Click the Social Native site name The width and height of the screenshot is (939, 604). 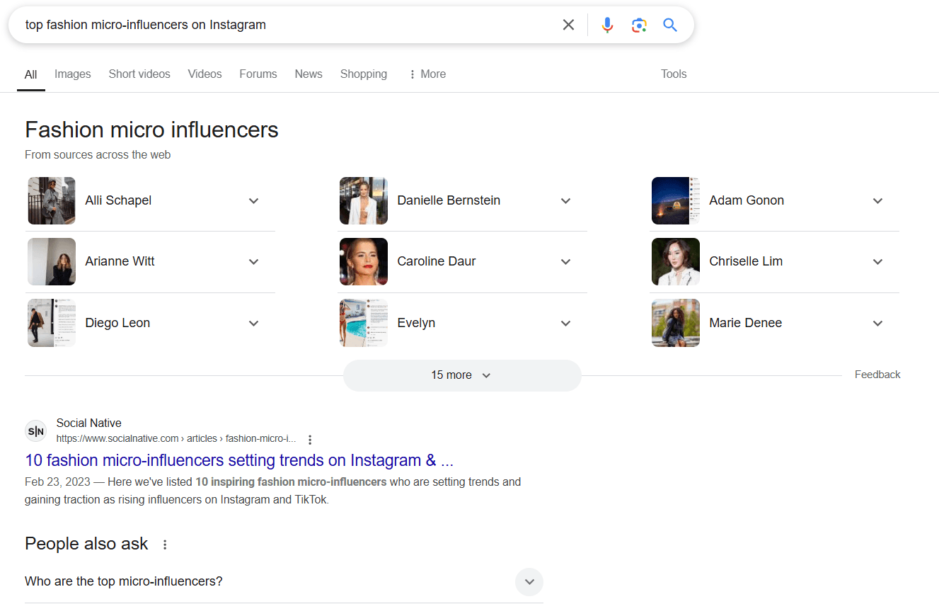pyautogui.click(x=89, y=423)
